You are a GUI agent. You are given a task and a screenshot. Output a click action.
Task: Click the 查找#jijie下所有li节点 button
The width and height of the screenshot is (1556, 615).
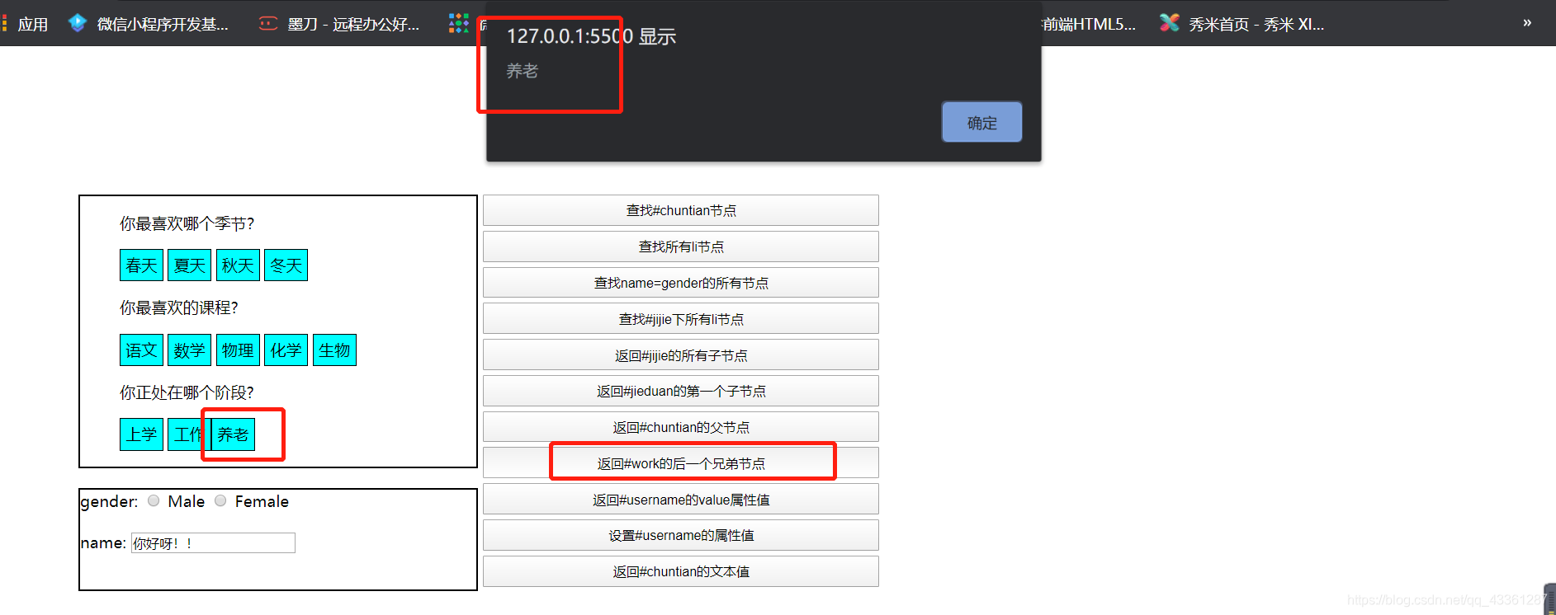click(x=681, y=319)
